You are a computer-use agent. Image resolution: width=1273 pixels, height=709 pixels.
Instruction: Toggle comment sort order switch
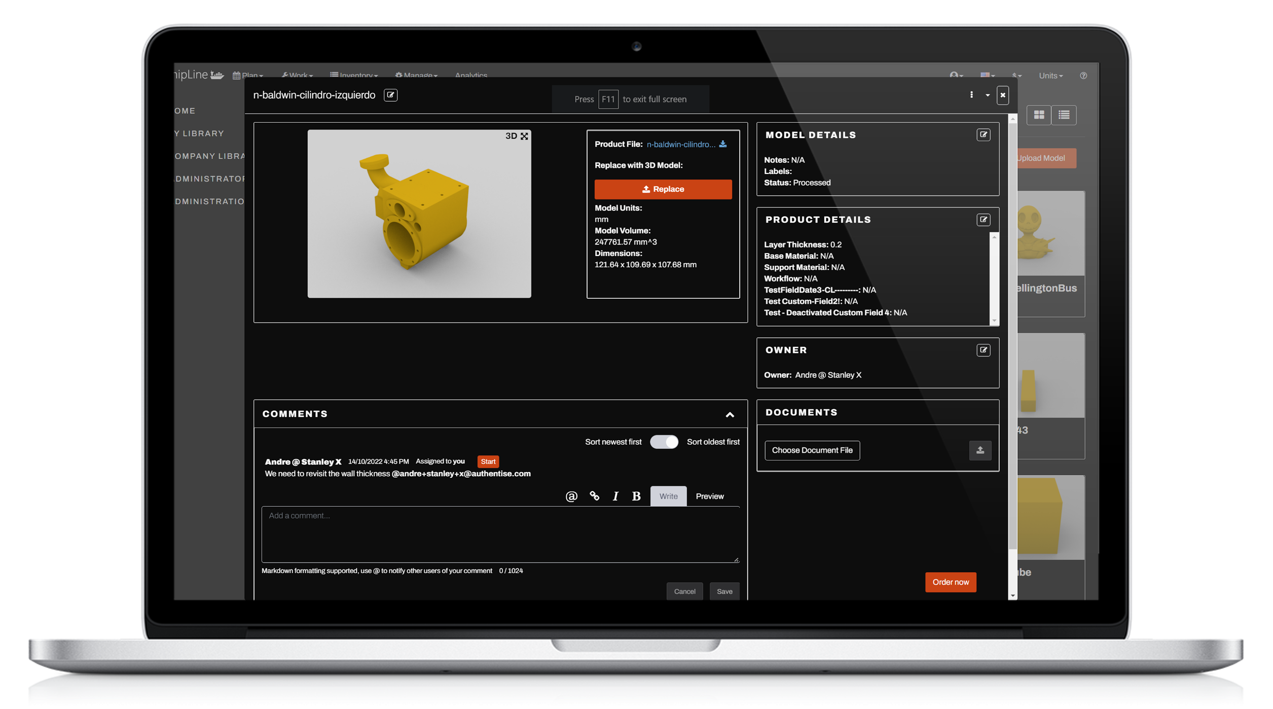pos(664,442)
